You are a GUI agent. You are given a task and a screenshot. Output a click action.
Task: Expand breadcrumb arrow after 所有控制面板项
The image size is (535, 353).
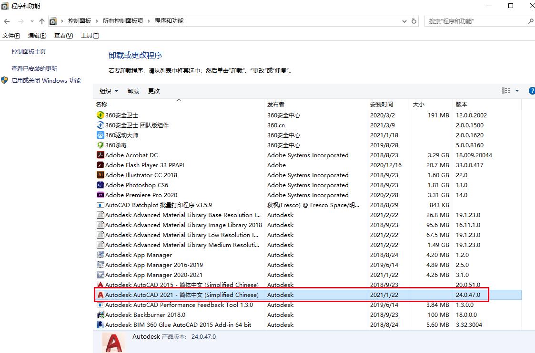(149, 21)
